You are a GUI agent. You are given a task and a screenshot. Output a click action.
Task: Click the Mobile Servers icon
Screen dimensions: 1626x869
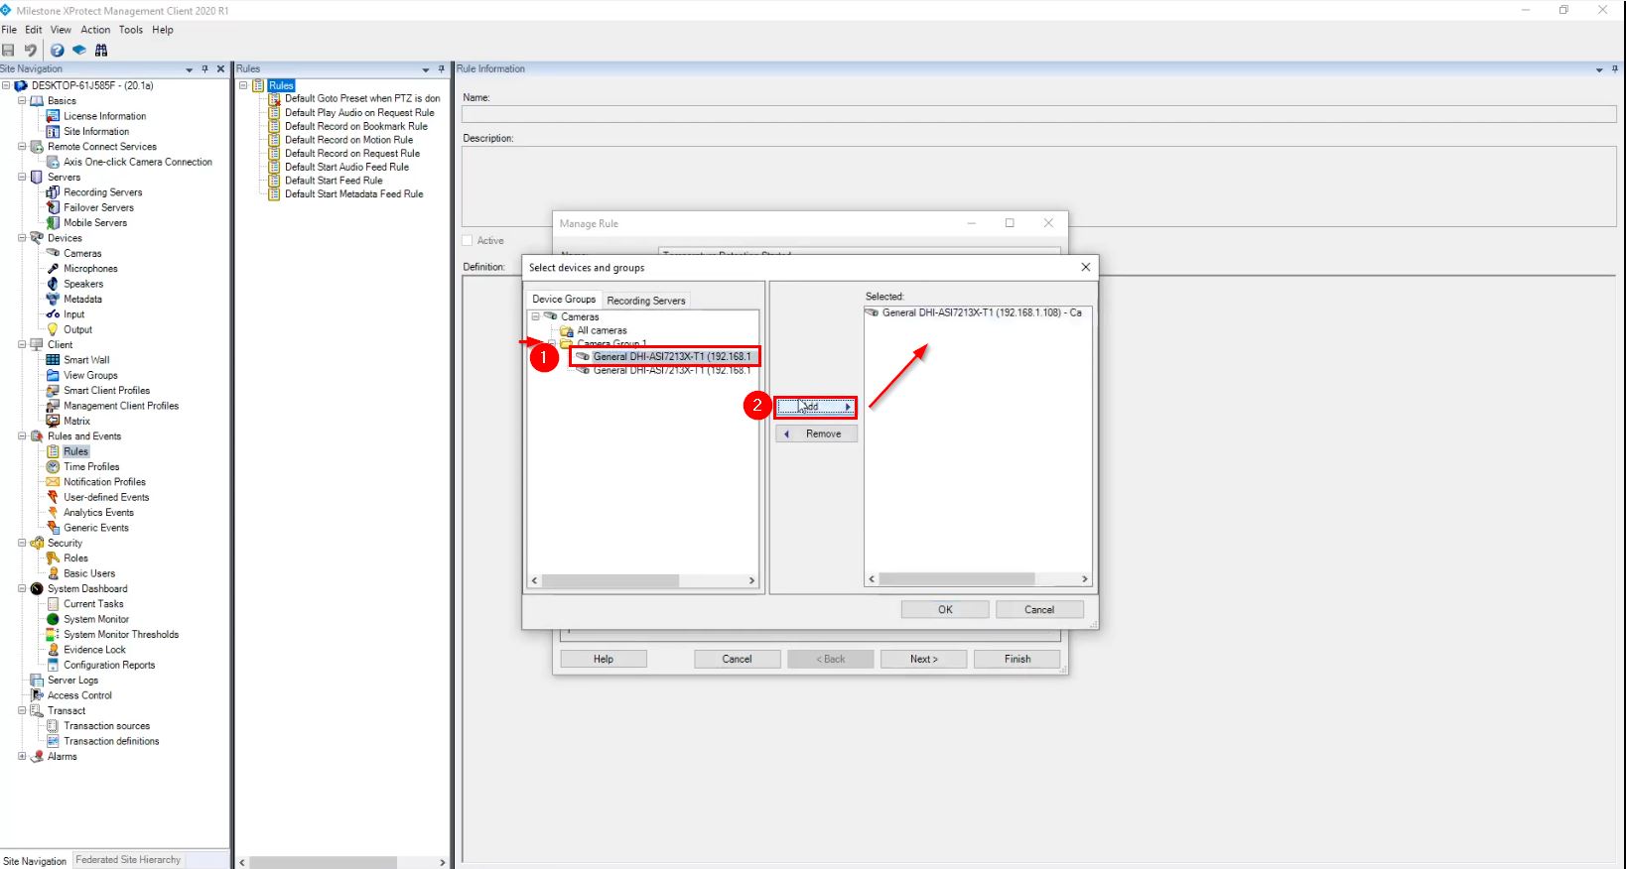(x=54, y=223)
